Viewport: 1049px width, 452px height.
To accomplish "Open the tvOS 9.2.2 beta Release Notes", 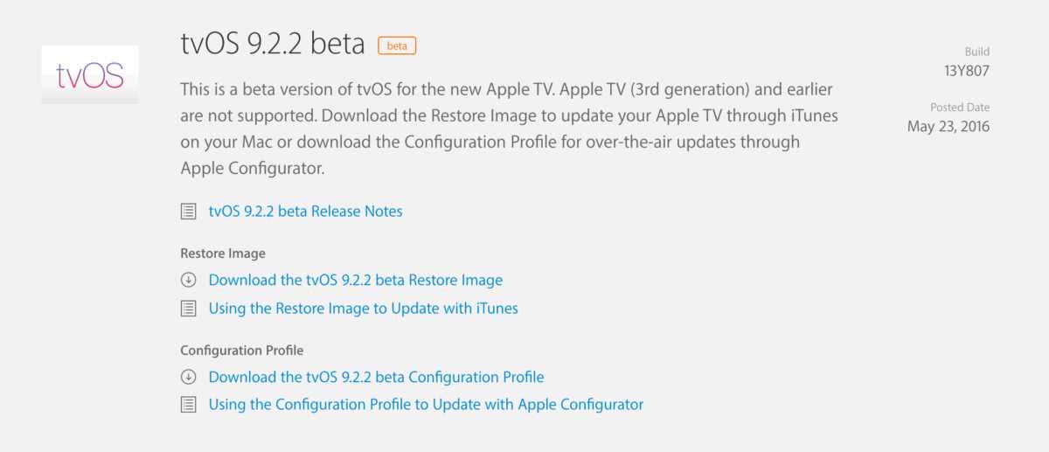I will (x=305, y=211).
